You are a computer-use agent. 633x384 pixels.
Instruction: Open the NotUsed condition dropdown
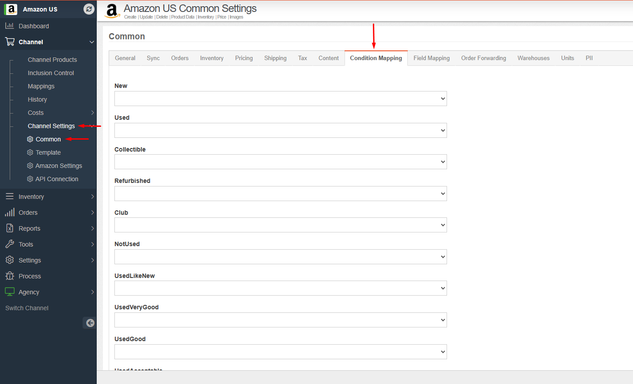pos(280,257)
